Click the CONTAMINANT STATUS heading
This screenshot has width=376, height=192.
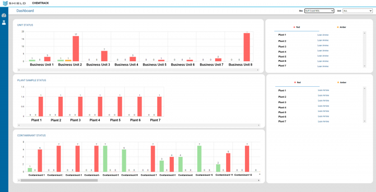click(x=31, y=135)
